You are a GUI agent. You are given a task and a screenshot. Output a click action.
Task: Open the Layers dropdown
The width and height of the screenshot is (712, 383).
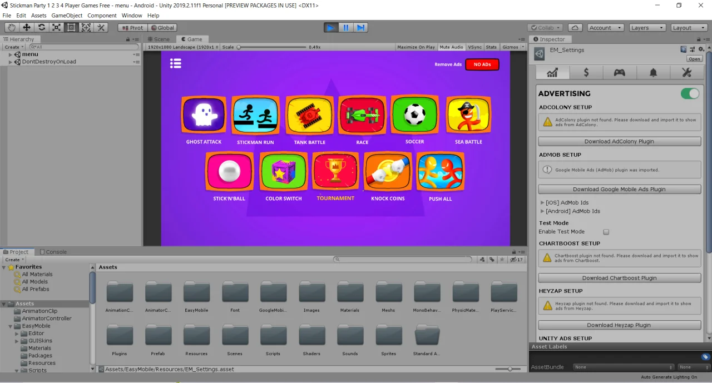[x=647, y=28]
